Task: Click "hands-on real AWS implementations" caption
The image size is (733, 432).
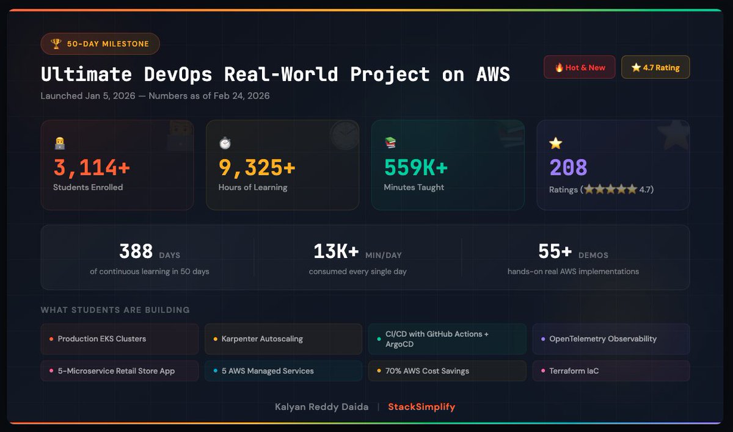Action: coord(573,272)
